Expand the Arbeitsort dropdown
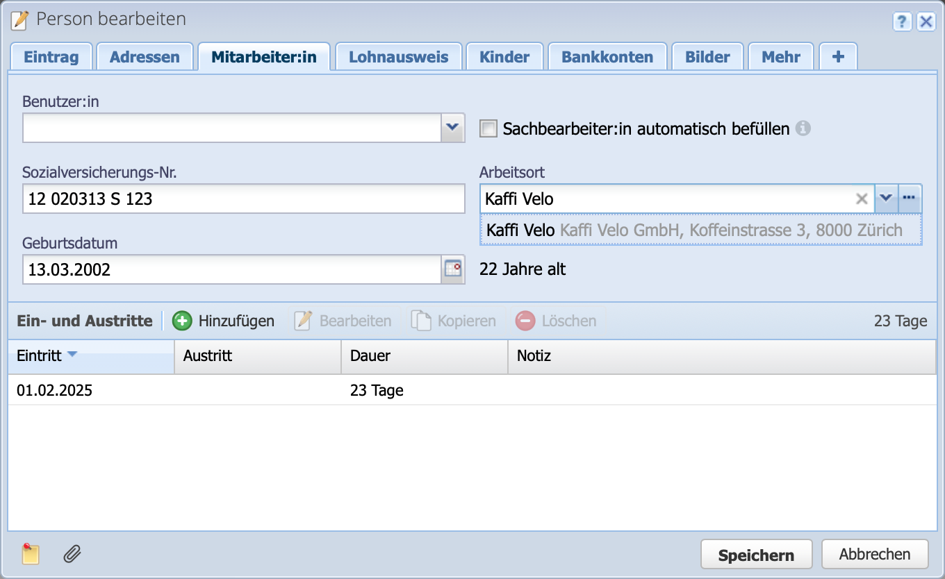This screenshot has height=579, width=945. coord(886,199)
